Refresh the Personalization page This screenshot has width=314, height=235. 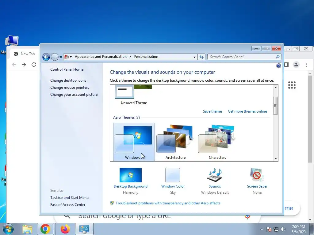point(201,57)
